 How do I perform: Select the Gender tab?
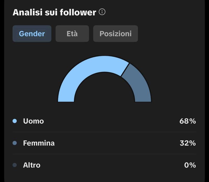[x=32, y=34]
